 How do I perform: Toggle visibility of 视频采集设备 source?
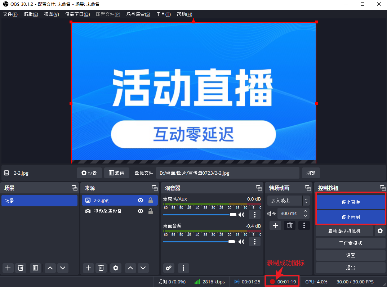141,211
